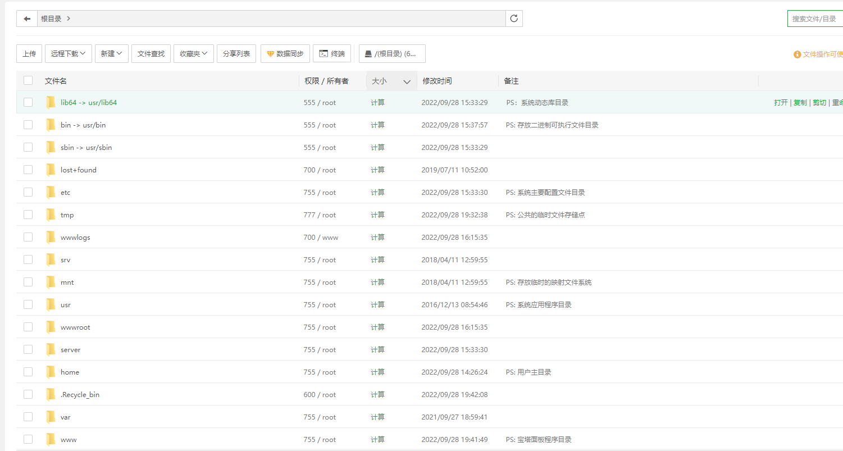
Task: Click folder icon next to mnt
Action: tap(51, 282)
